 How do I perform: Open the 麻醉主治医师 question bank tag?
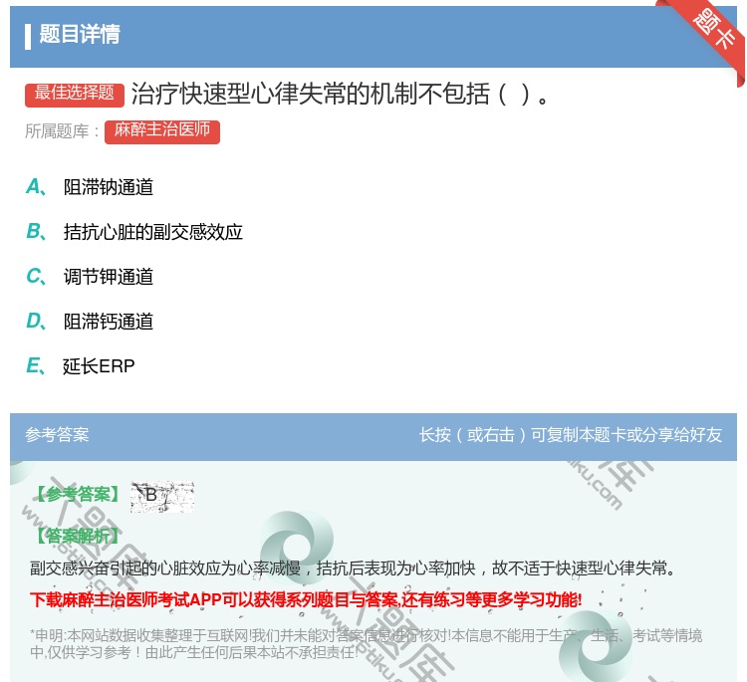pyautogui.click(x=161, y=130)
